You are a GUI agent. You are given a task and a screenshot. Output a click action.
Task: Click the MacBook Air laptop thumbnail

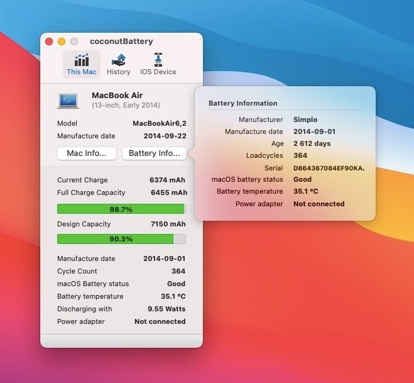pyautogui.click(x=68, y=101)
